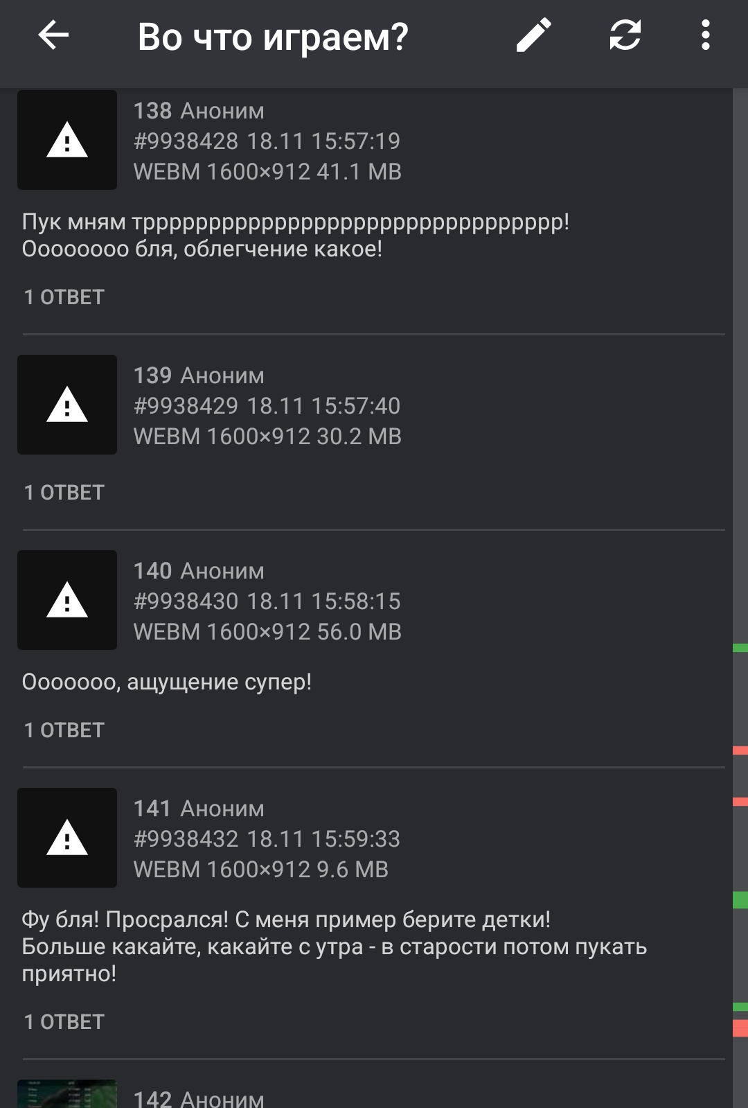
Task: Expand the 1 ОТВЕТ replies under post 139
Action: coord(64,493)
